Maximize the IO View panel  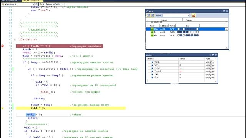[x=224, y=11]
